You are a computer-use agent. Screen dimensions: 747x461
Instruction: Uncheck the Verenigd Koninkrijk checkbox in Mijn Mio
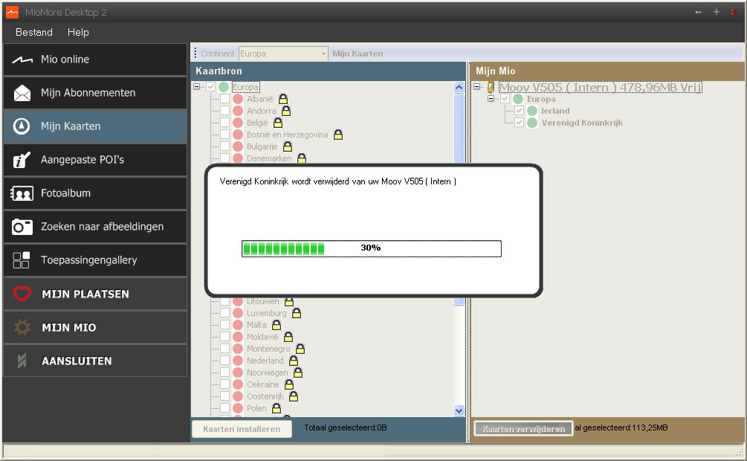[520, 123]
